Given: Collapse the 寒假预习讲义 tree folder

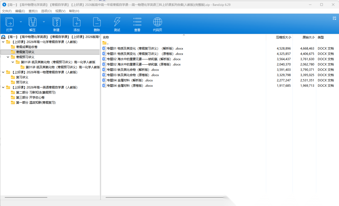Looking at the screenshot, I should coord(8,57).
